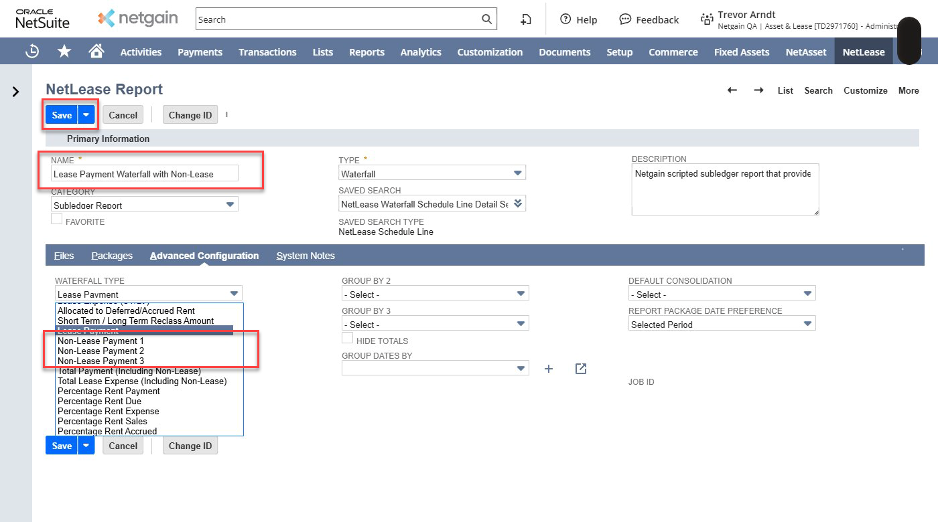The height and width of the screenshot is (522, 938).
Task: Expand the left sidebar chevron
Action: (16, 92)
